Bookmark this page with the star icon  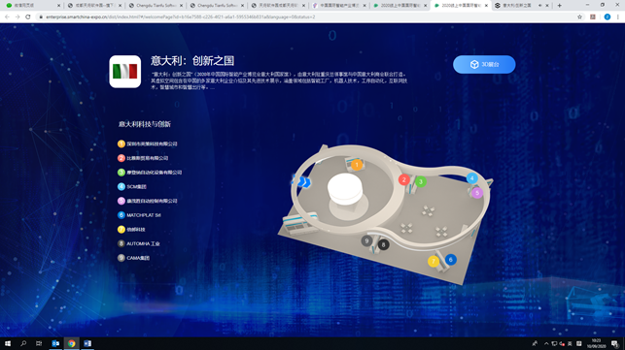coord(579,16)
